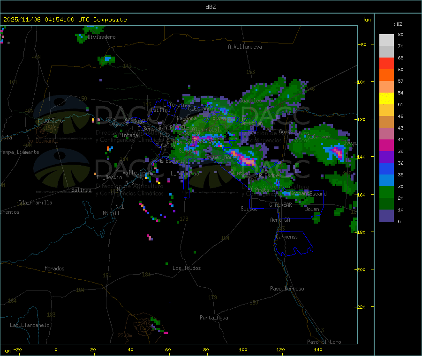Select the -20 tick on the horizontal axis
This screenshot has width=422, height=356.
click(x=17, y=349)
